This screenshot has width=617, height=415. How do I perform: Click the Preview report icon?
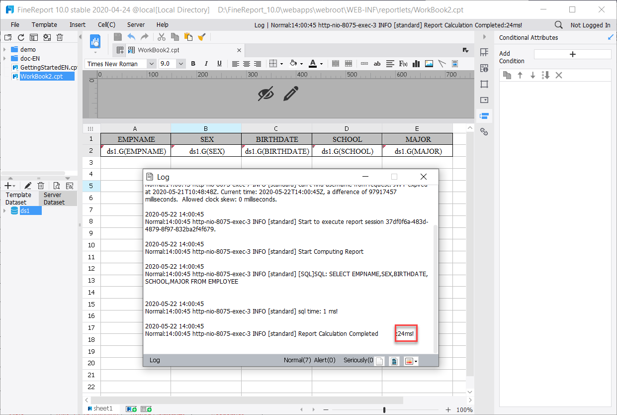[95, 42]
